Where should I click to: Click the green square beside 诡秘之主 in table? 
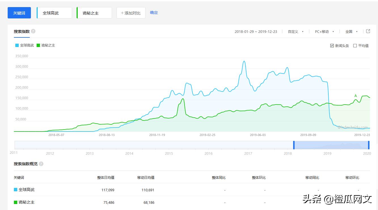click(16, 202)
